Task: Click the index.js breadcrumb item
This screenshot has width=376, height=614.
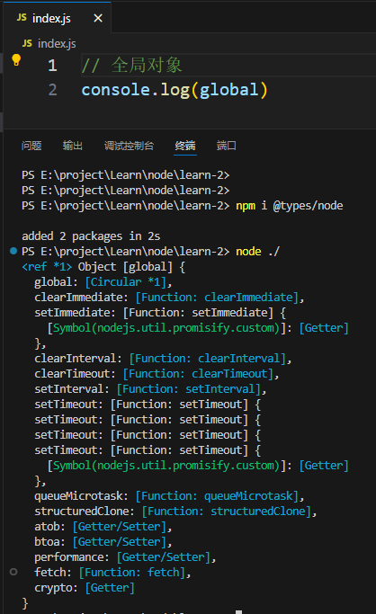Action: click(57, 43)
